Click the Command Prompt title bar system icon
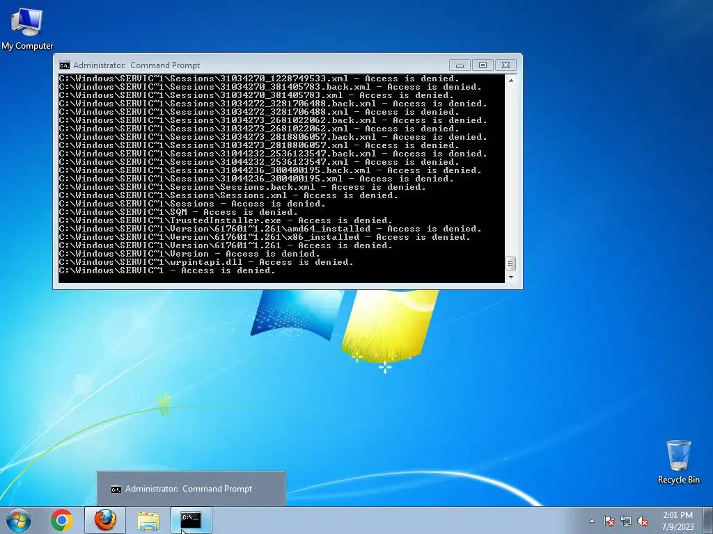 click(65, 65)
